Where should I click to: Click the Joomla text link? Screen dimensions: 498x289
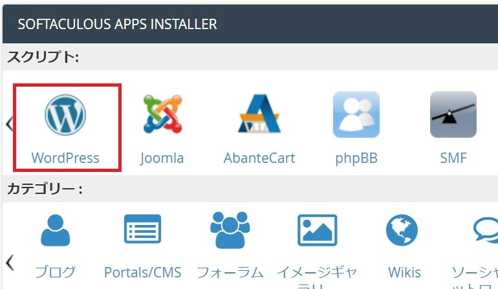(162, 158)
